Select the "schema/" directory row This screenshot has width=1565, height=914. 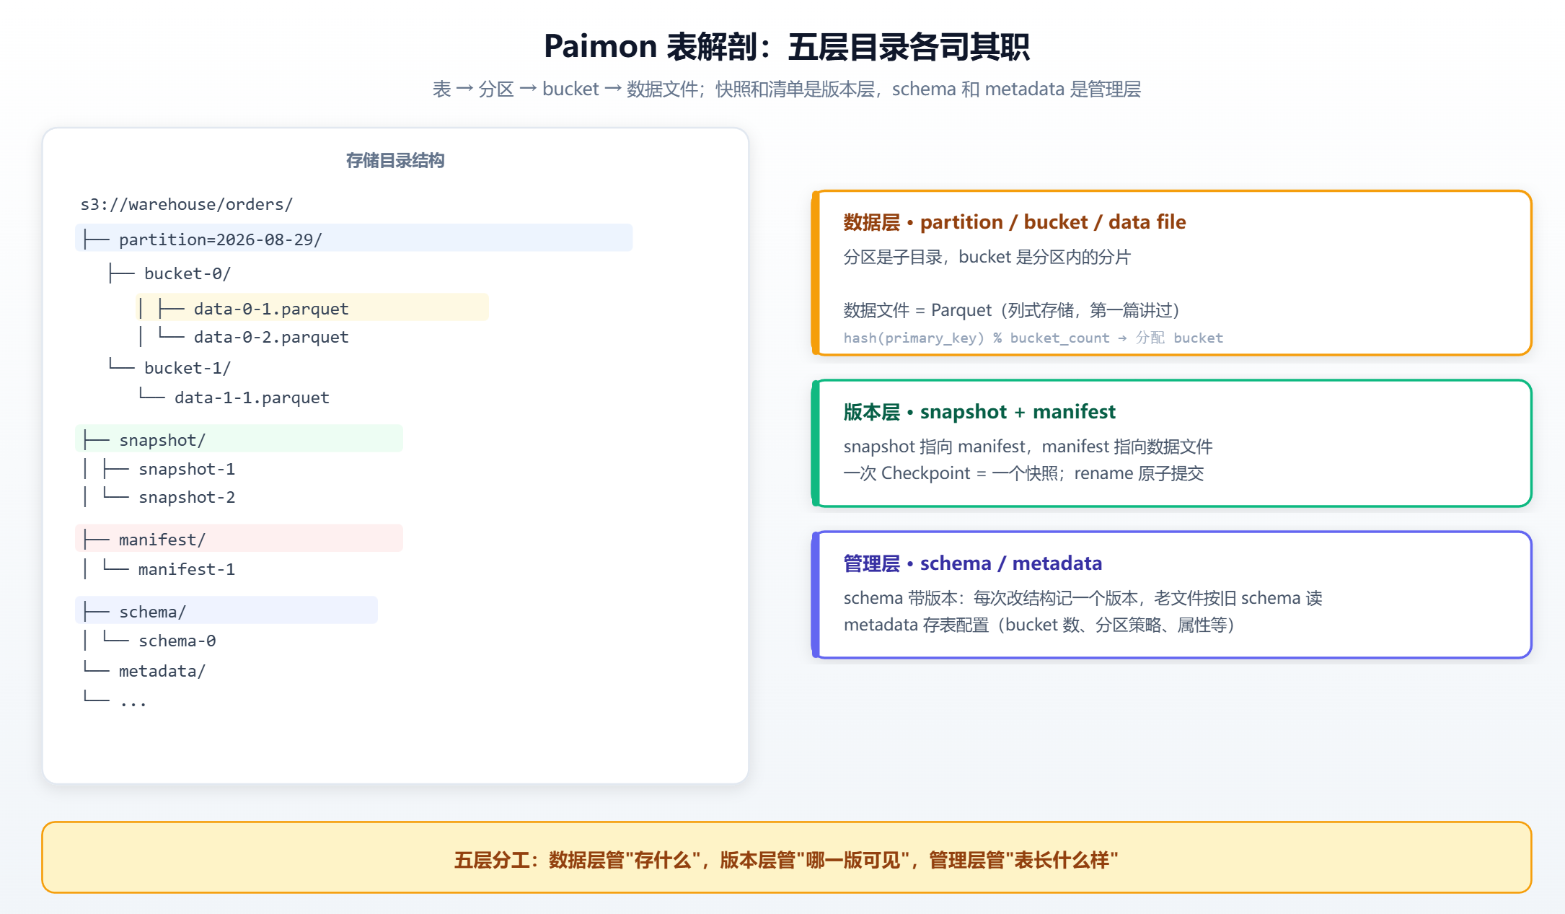pyautogui.click(x=226, y=610)
